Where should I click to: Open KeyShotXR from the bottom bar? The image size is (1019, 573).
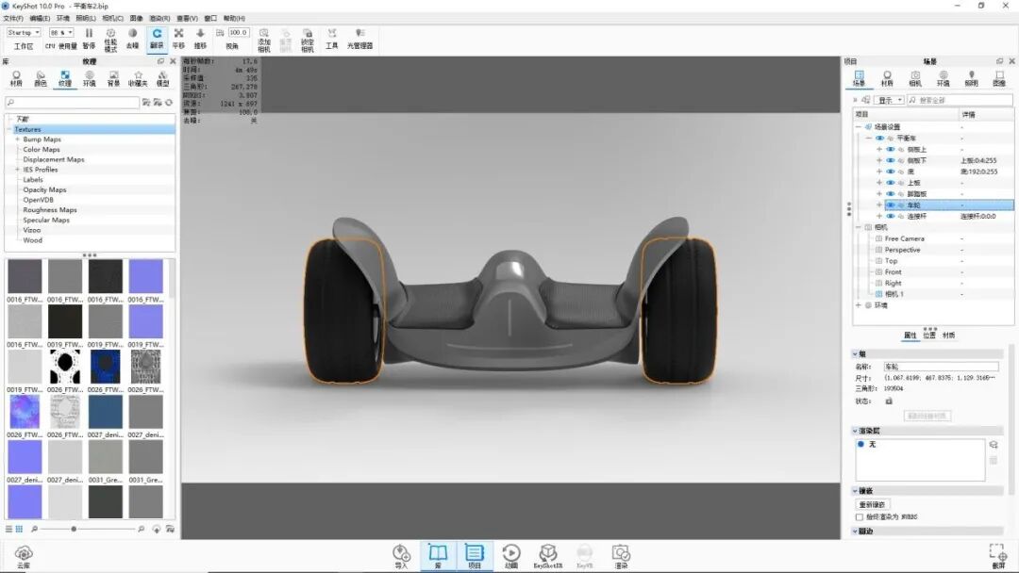click(x=548, y=556)
